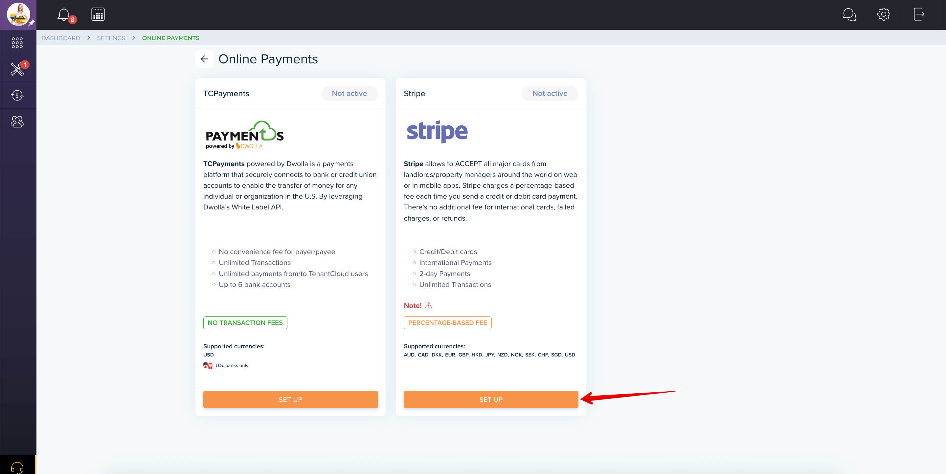This screenshot has width=946, height=474.
Task: Open the settings gear icon
Action: tap(883, 15)
